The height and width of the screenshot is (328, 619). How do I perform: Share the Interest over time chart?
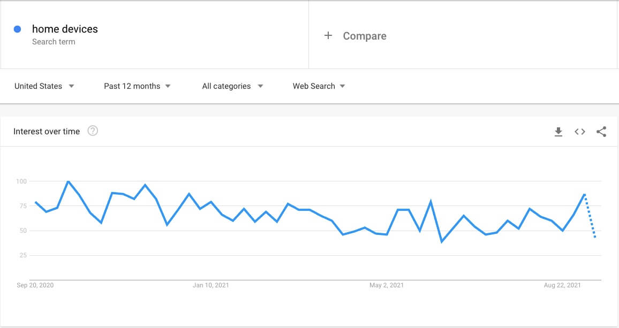click(x=601, y=132)
